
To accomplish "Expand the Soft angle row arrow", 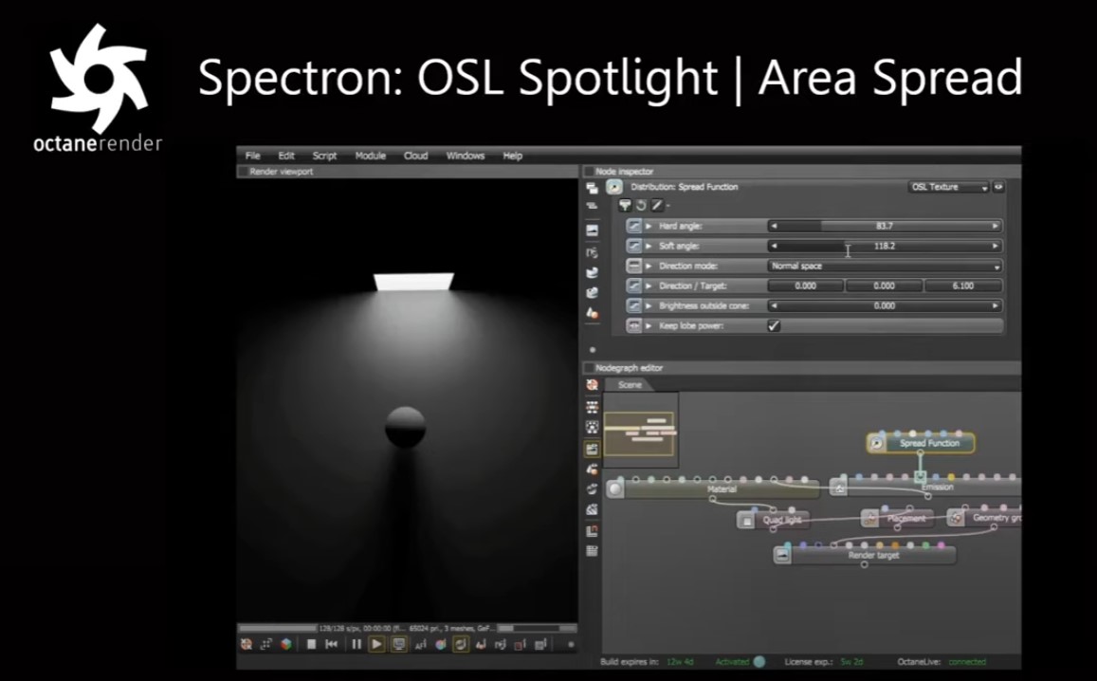I will pos(649,246).
